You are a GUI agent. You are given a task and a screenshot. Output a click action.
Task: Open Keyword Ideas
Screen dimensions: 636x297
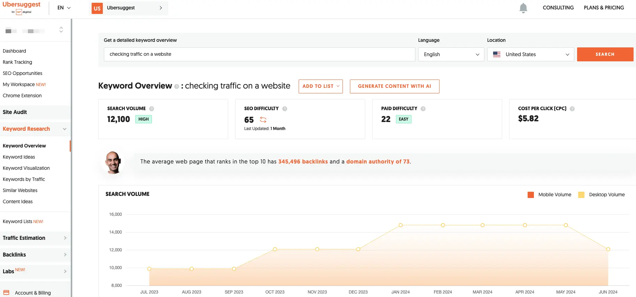click(x=19, y=157)
